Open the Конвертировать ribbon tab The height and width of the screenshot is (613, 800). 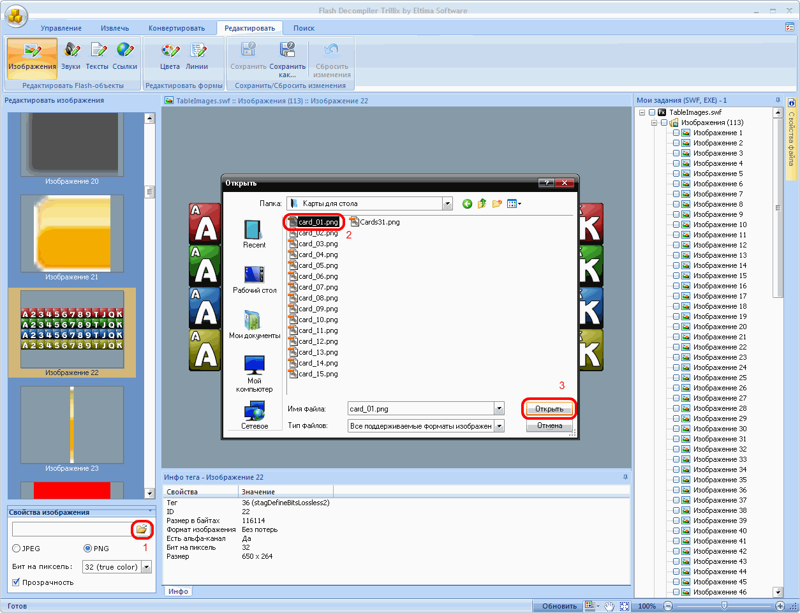pos(177,28)
